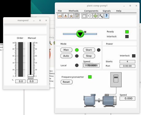Open the Methods menu
This screenshot has width=141, height=115.
[74, 11]
